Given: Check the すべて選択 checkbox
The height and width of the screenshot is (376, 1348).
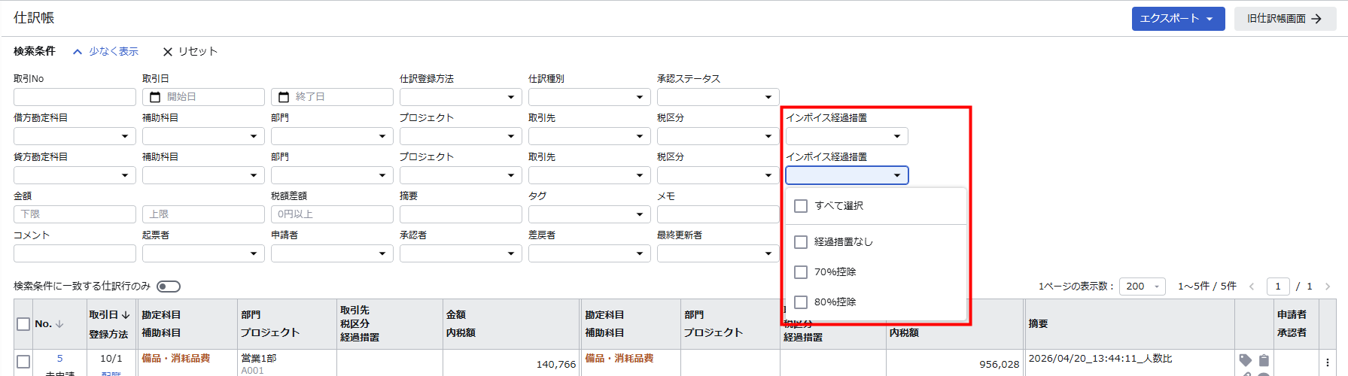Looking at the screenshot, I should (801, 206).
